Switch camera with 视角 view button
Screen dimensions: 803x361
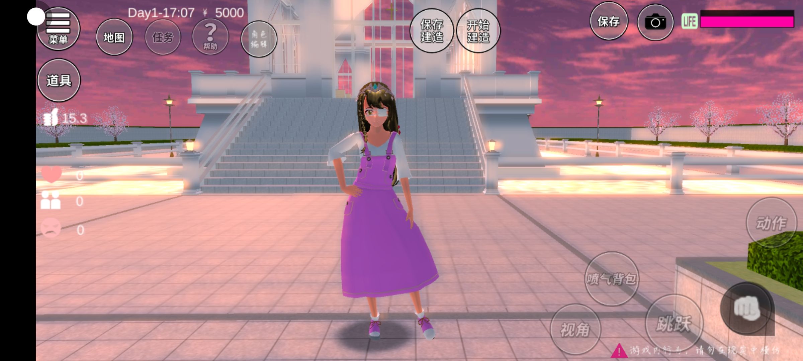click(575, 329)
